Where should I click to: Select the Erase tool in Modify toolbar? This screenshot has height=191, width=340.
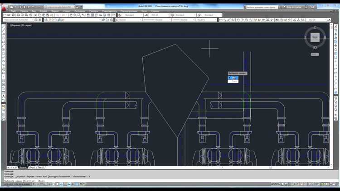click(x=335, y=26)
